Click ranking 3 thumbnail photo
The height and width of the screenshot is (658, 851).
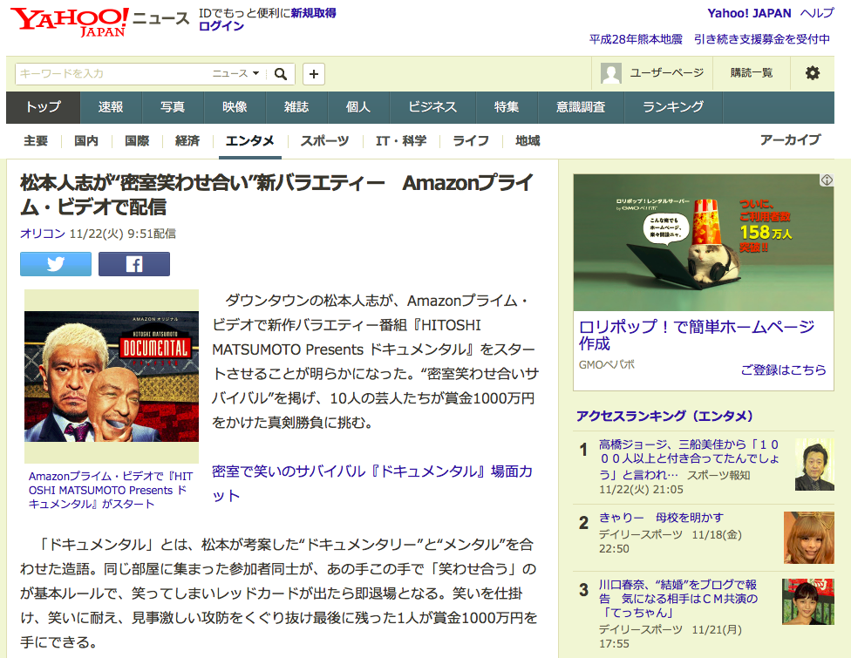tap(808, 601)
